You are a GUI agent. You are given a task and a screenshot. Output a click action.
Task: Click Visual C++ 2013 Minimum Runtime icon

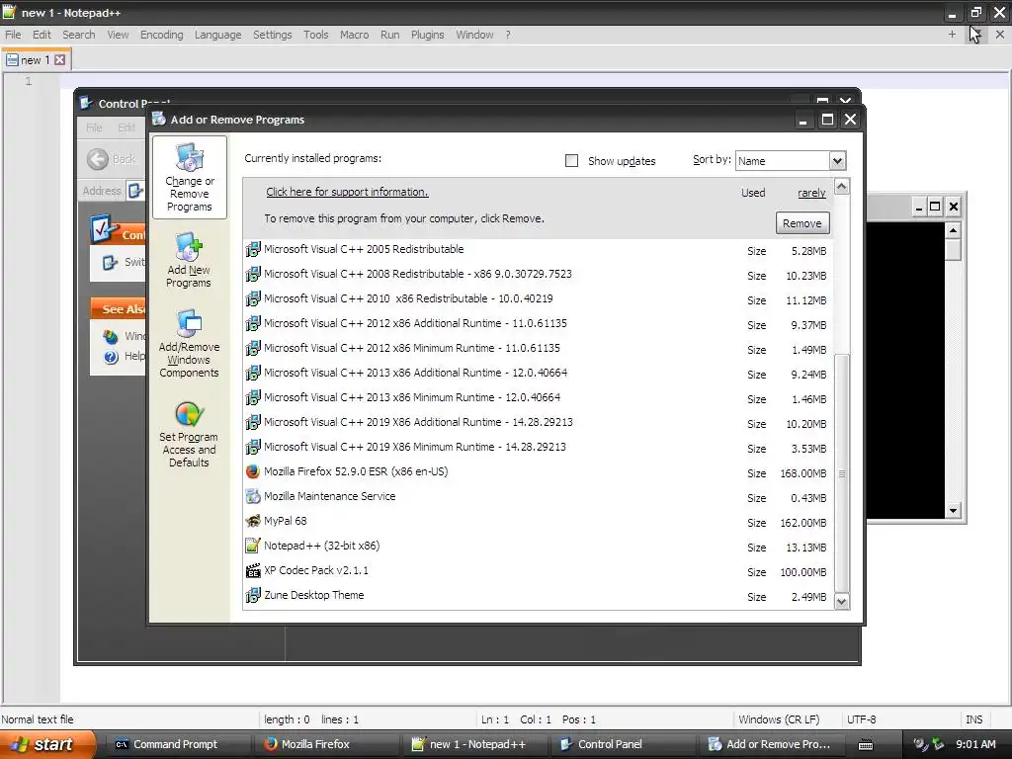253,397
